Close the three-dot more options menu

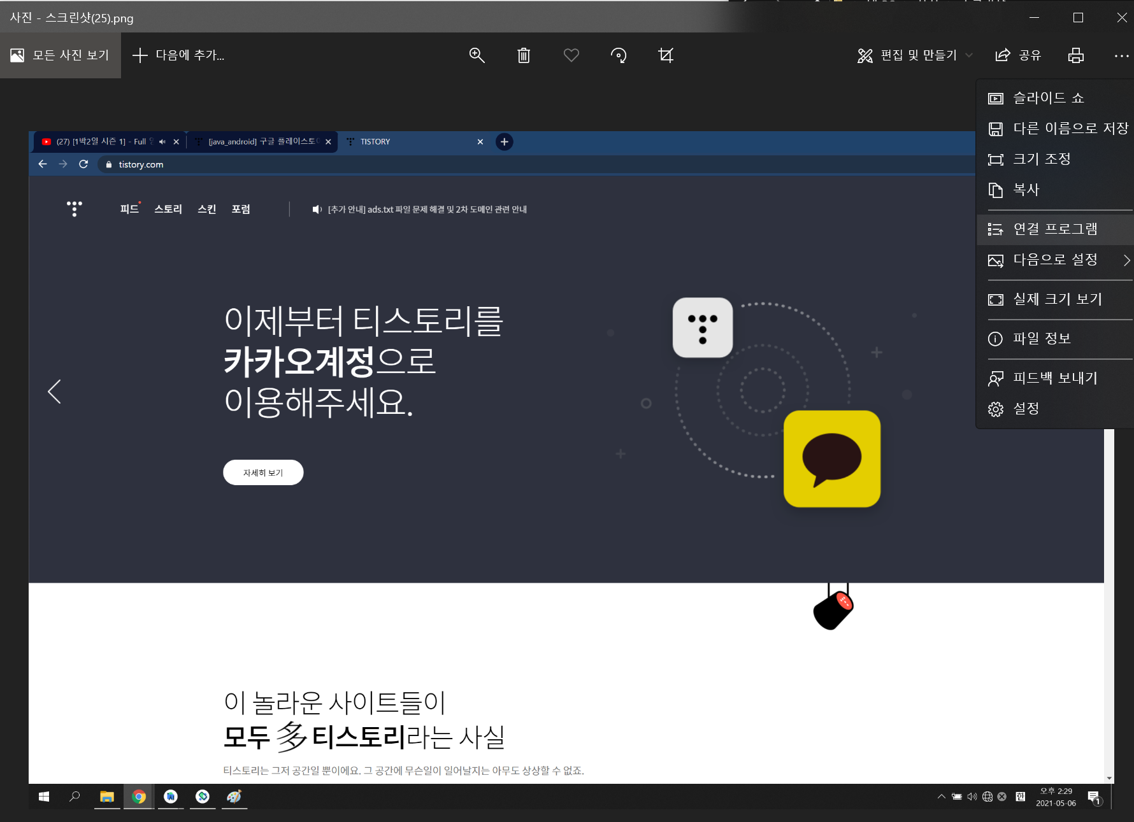coord(1122,55)
